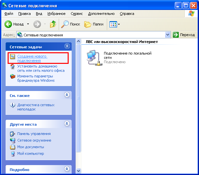
Task: Click the new connection wizard icon
Action: click(x=13, y=57)
